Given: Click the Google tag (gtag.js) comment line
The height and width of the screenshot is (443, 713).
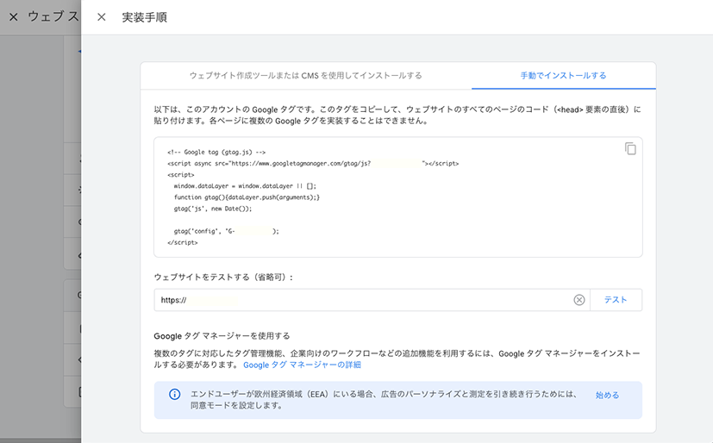Looking at the screenshot, I should (216, 152).
